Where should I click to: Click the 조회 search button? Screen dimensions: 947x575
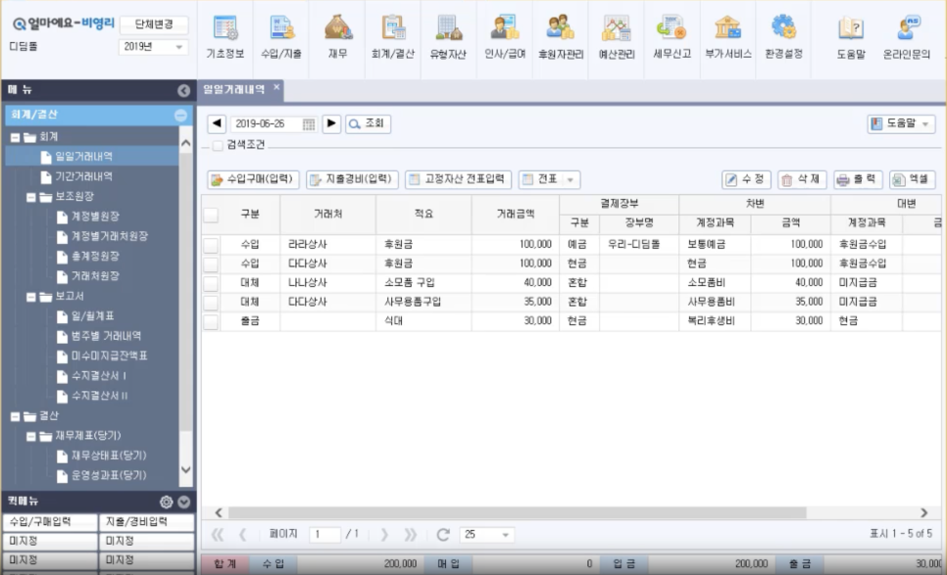point(368,123)
